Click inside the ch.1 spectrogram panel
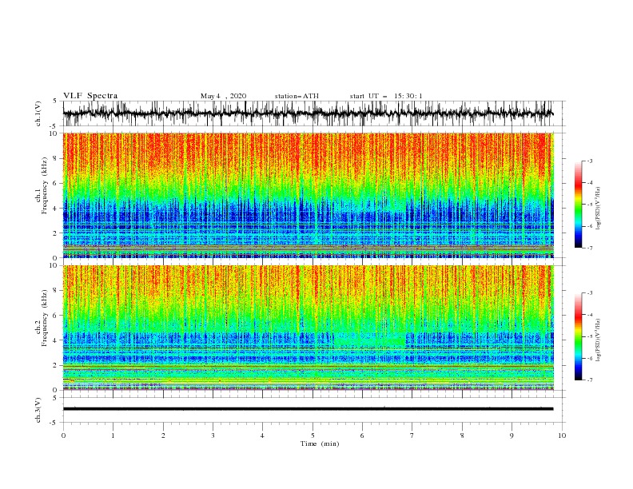Screen dimensions: 633x489 click(309, 195)
